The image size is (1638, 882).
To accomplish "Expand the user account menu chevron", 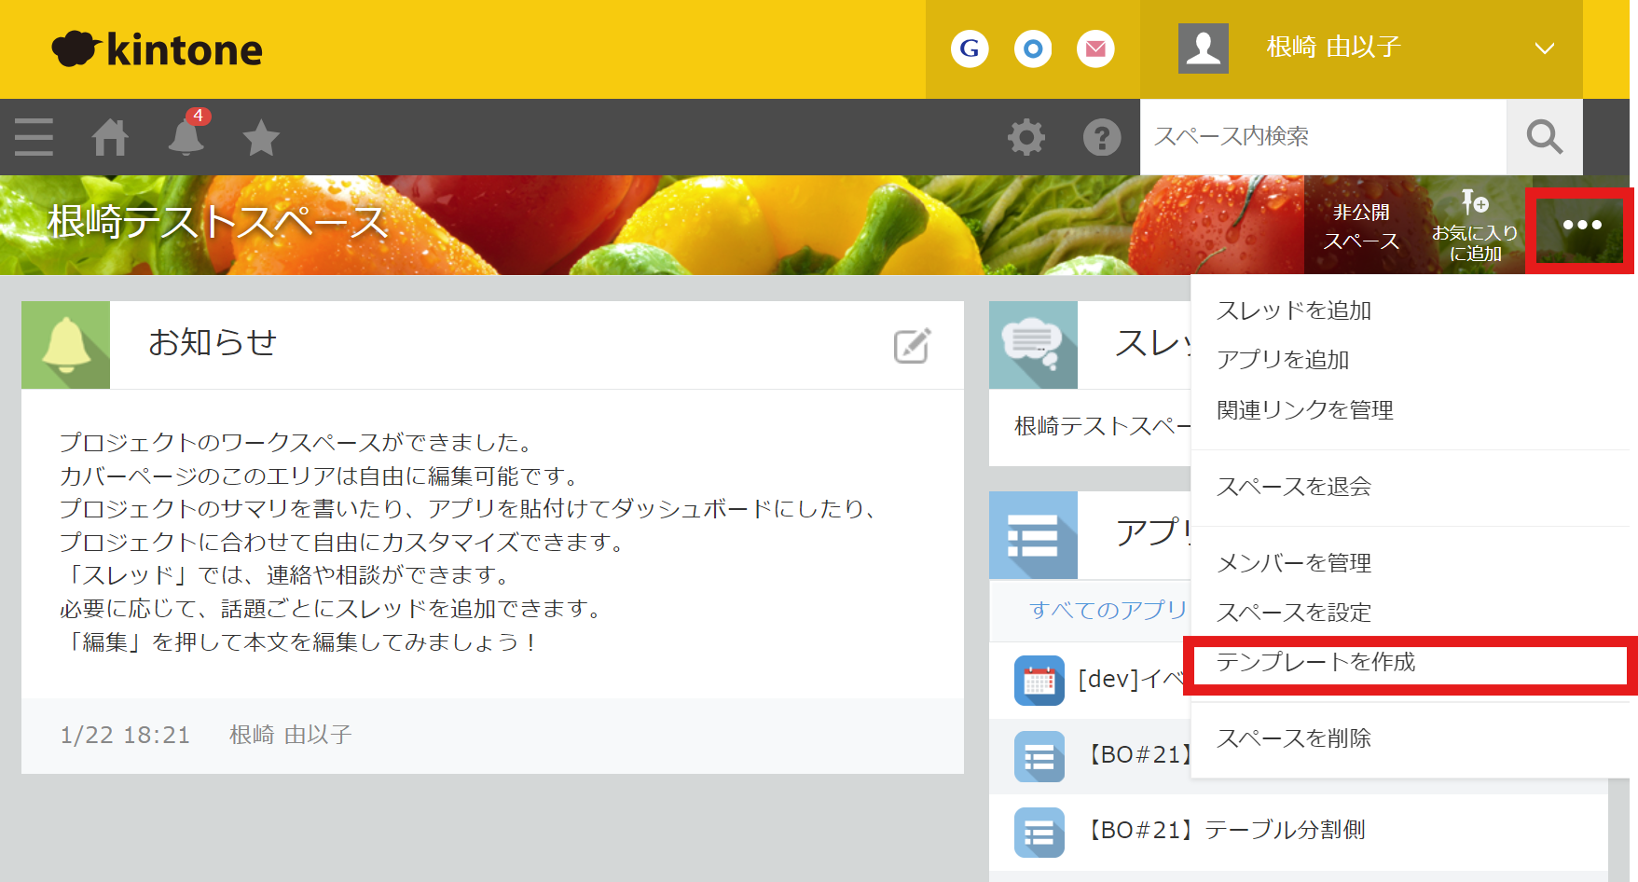I will pyautogui.click(x=1546, y=48).
